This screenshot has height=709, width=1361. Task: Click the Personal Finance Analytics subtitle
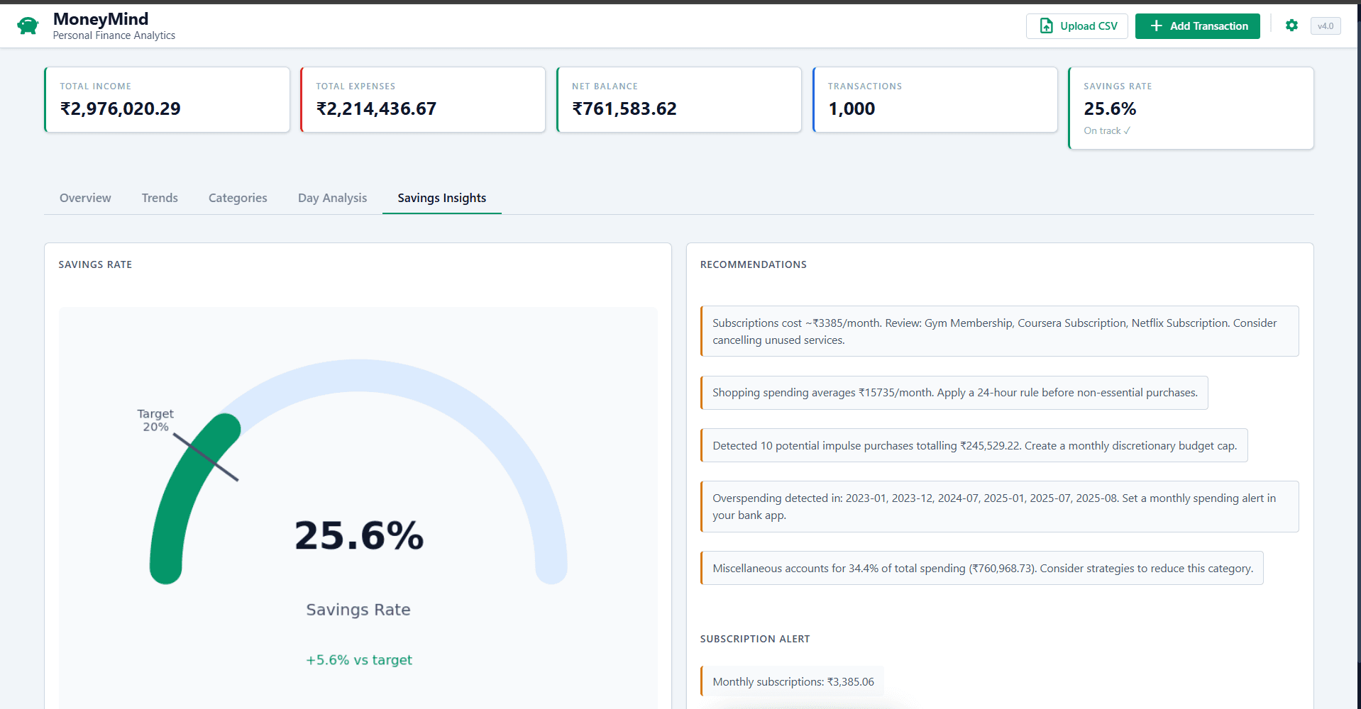click(114, 35)
